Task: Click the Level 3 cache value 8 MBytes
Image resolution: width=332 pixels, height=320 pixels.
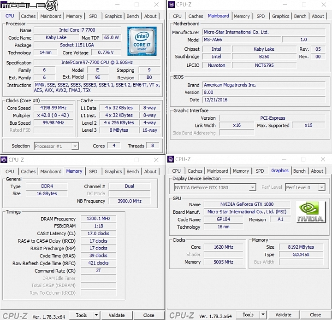Action: tap(119, 130)
